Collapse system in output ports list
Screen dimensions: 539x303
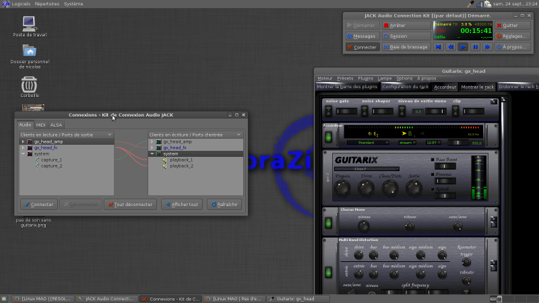pos(23,154)
